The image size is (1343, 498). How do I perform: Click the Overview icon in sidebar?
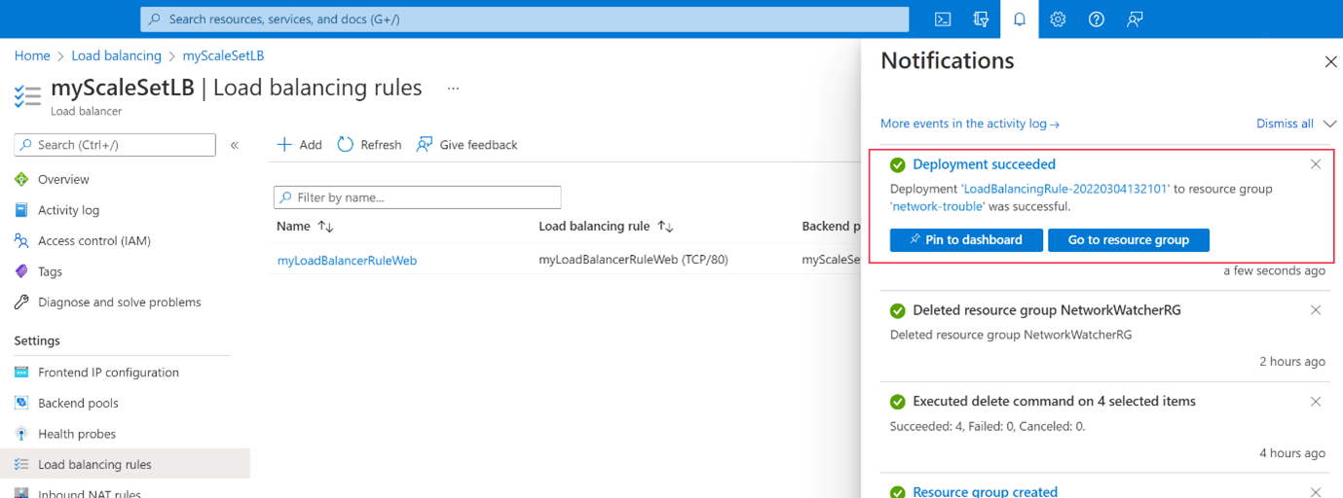tap(21, 180)
